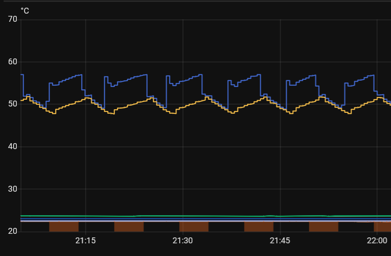Click the 60 value on the y-axis
Viewport: 391px width, 256px height.
pyautogui.click(x=12, y=62)
